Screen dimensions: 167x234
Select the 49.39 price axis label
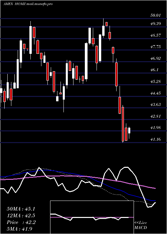pyautogui.click(x=156, y=24)
